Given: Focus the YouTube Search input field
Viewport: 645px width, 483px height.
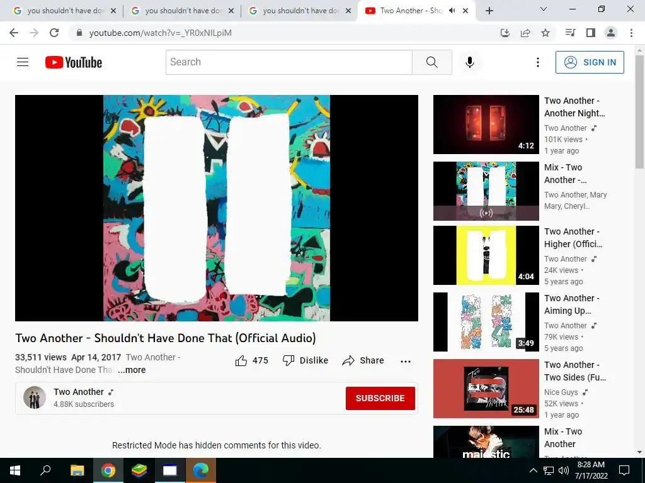Looking at the screenshot, I should [288, 62].
